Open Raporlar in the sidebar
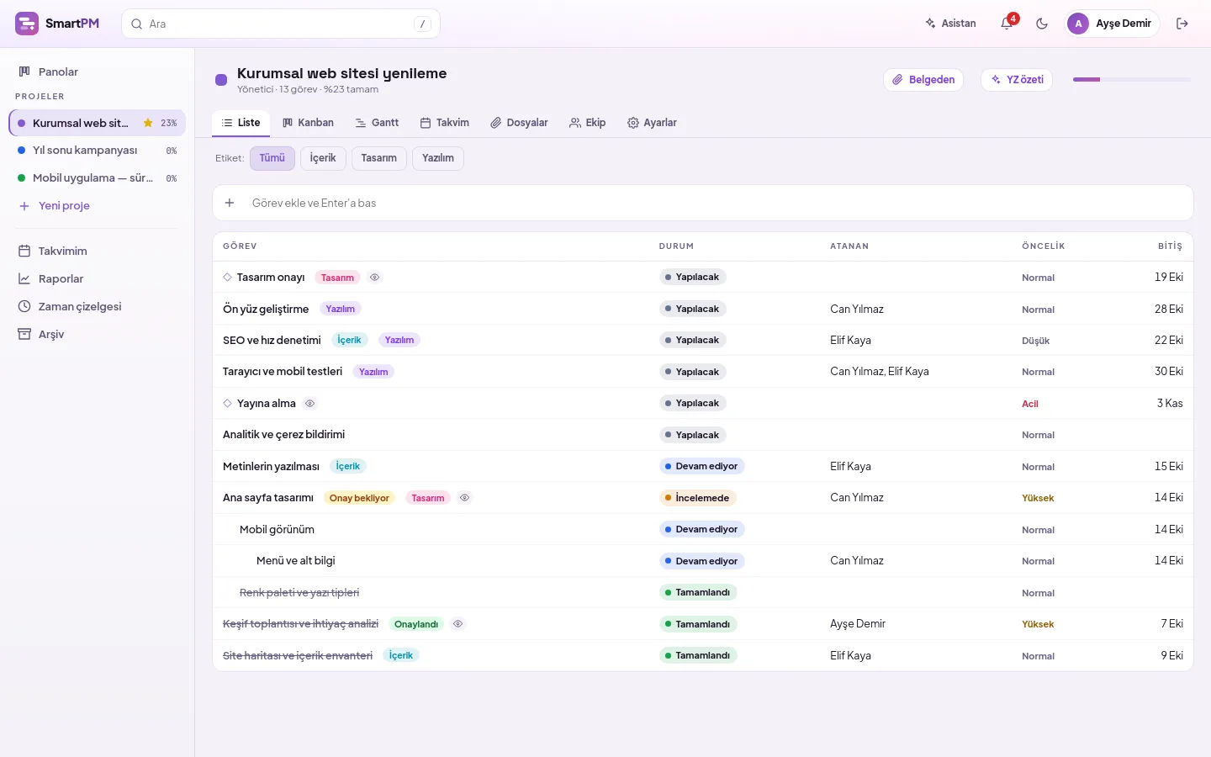The height and width of the screenshot is (757, 1211). click(97, 278)
